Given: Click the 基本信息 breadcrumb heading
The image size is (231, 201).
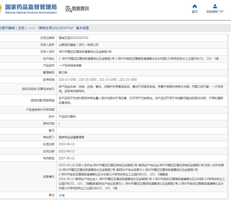Looking at the screenshot, I should pos(82,28).
